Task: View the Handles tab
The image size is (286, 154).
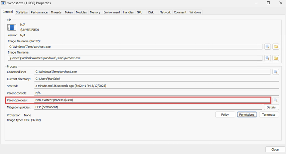Action: (x=128, y=12)
